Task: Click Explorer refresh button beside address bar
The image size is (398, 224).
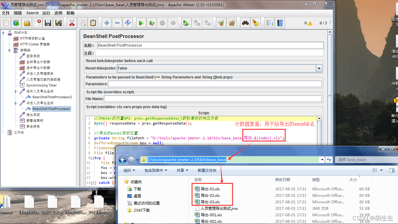Action: tap(329, 160)
